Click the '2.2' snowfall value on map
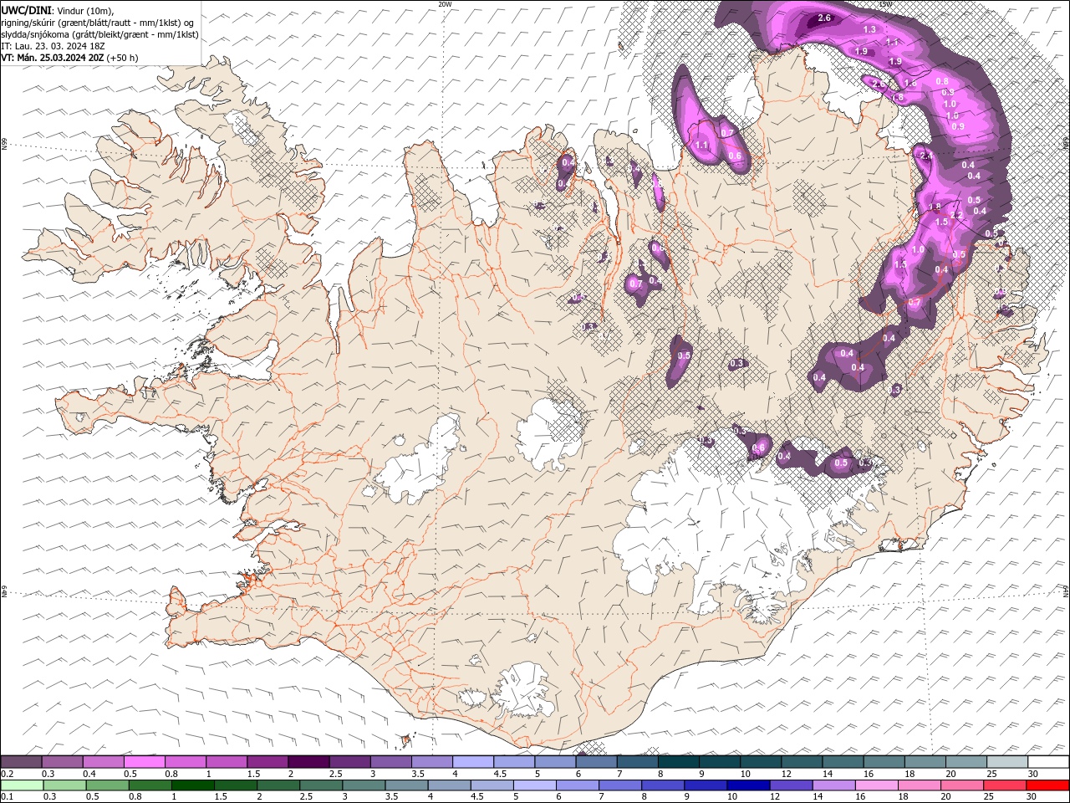Image resolution: width=1070 pixels, height=803 pixels. click(958, 215)
